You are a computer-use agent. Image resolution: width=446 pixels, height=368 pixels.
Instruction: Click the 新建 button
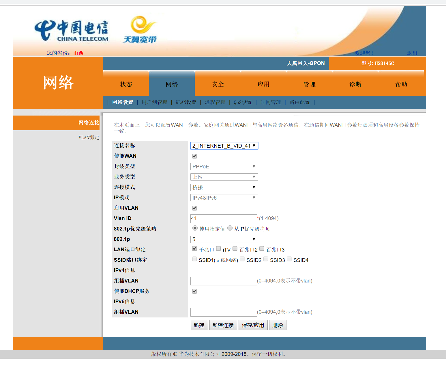(199, 325)
